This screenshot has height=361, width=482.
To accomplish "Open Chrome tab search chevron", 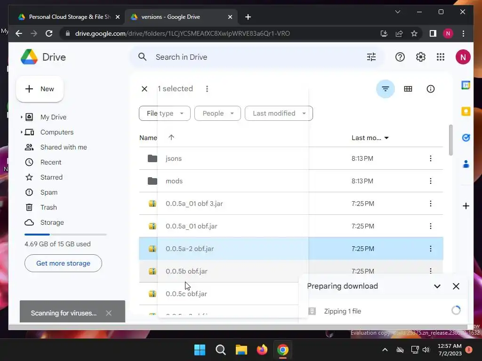I will [397, 12].
